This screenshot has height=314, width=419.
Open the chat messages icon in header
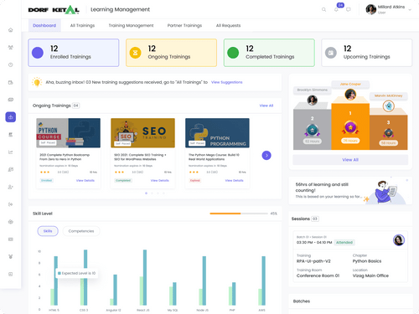349,9
